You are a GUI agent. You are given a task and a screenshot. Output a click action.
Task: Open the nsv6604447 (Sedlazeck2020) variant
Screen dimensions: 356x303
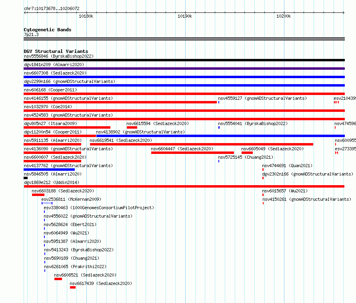[182, 149]
